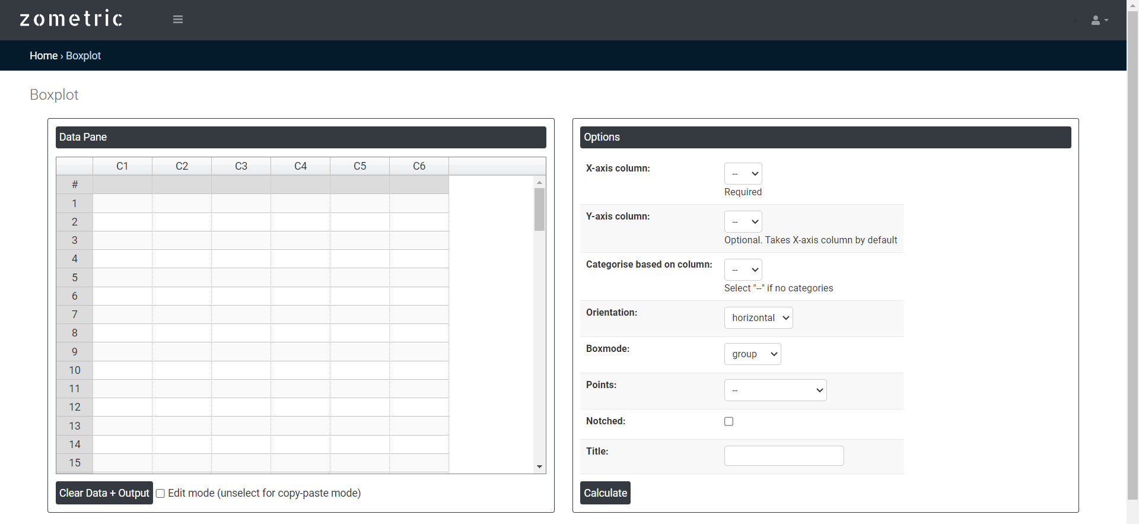Screen dimensions: 1139x524
Task: Change Orientation from horizontal
Action: pyautogui.click(x=758, y=318)
